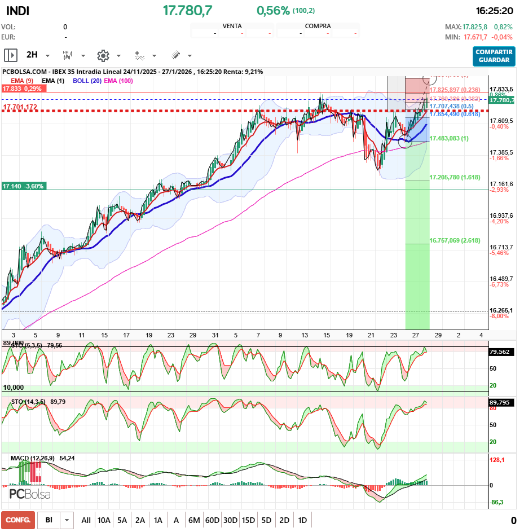Image resolution: width=524 pixels, height=532 pixels.
Task: Select the 6M time range
Action: [x=194, y=520]
